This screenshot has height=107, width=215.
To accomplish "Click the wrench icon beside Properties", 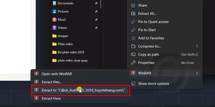I will click(133, 63).
